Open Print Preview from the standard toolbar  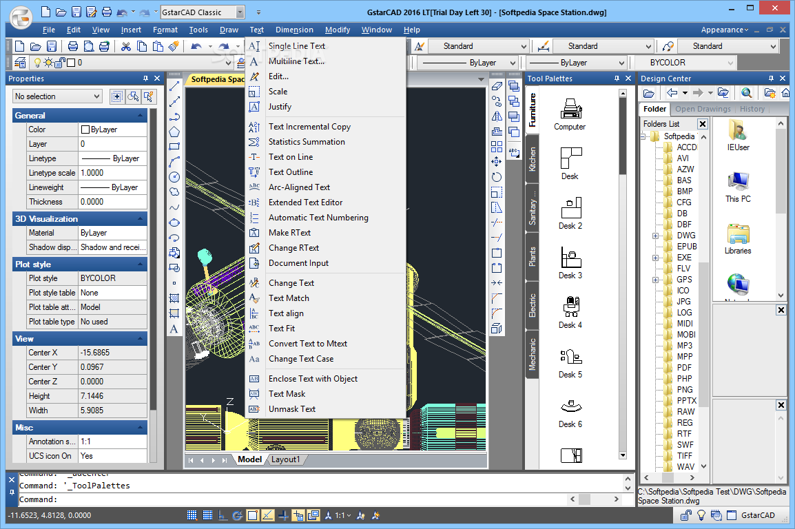click(x=89, y=47)
